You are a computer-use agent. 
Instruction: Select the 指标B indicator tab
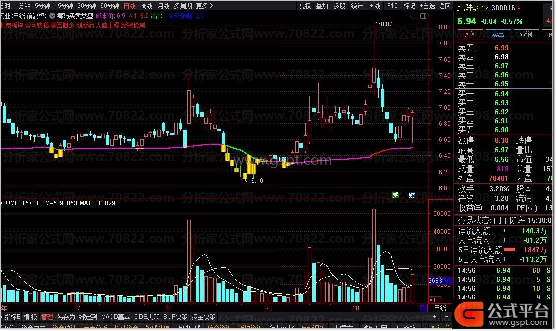point(12,317)
